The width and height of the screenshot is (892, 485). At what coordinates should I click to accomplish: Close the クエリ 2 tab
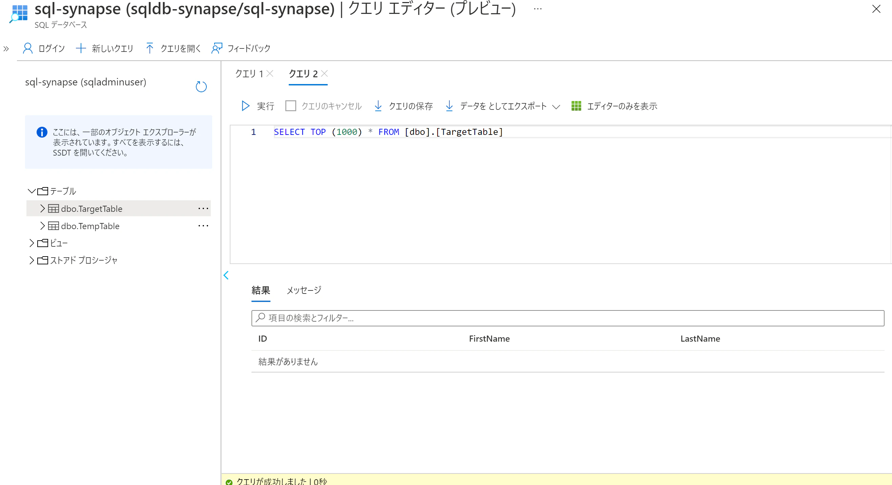324,74
